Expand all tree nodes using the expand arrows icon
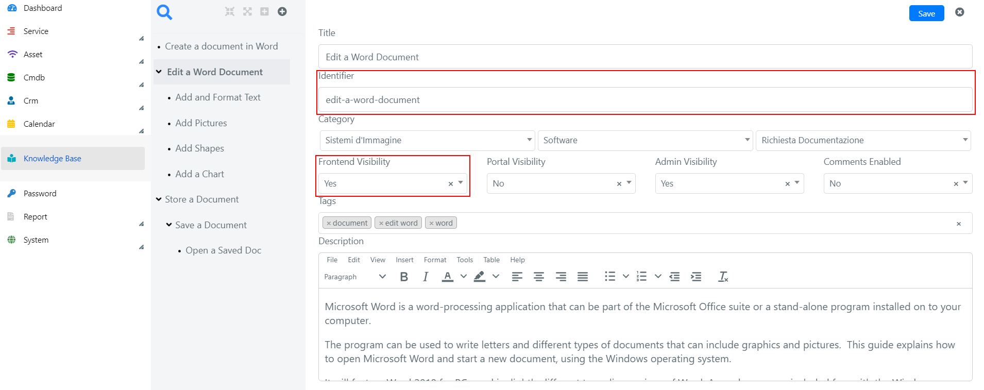984x390 pixels. pyautogui.click(x=247, y=11)
